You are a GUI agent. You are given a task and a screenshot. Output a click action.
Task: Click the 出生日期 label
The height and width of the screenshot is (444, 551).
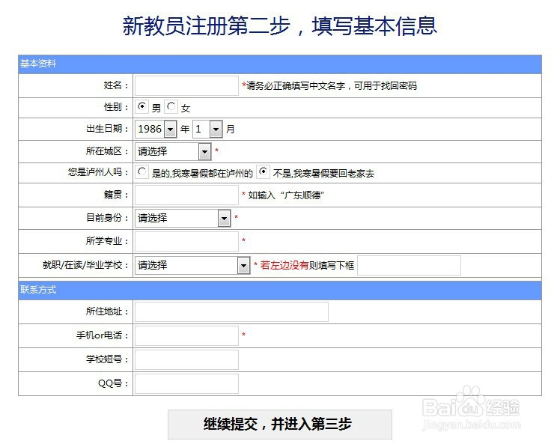(x=107, y=129)
